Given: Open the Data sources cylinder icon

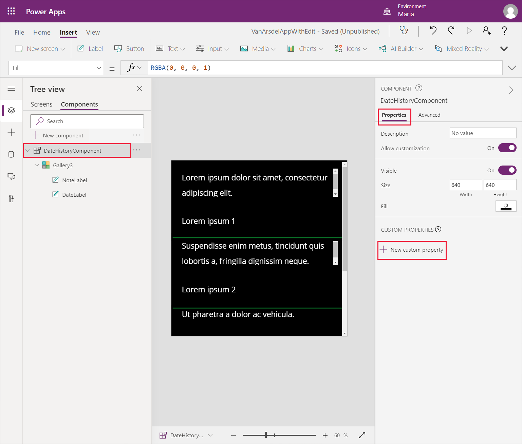Looking at the screenshot, I should [11, 154].
